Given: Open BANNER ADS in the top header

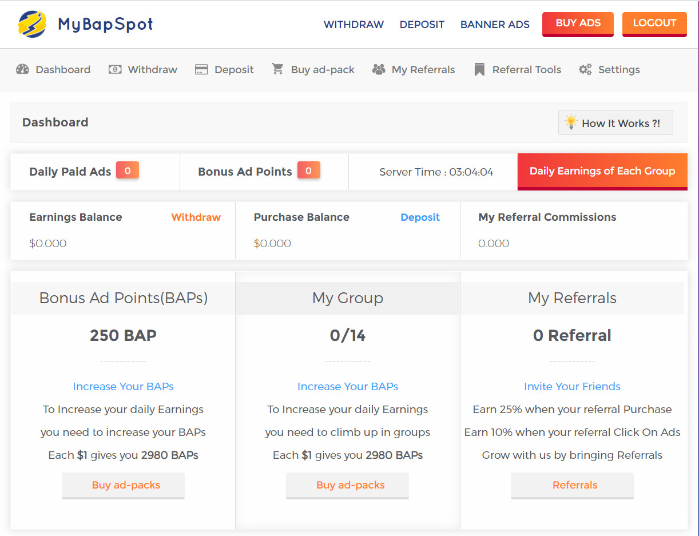Looking at the screenshot, I should click(495, 25).
